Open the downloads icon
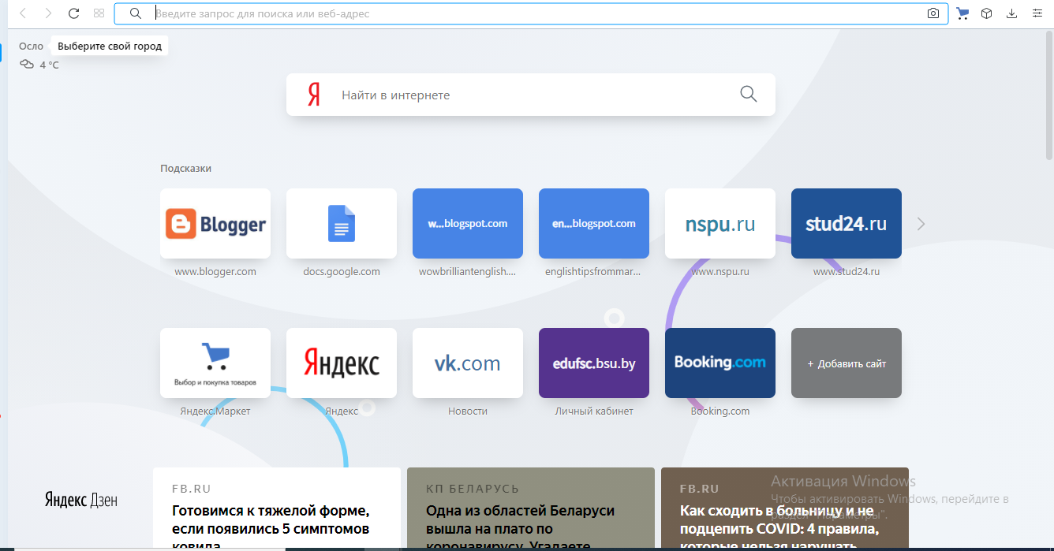The image size is (1054, 551). pyautogui.click(x=1011, y=13)
